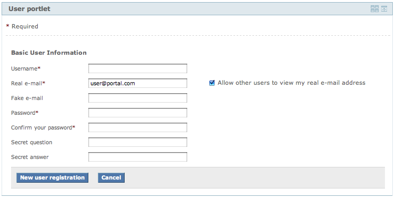Focus the Secret answer input field
The height and width of the screenshot is (199, 396).
(x=138, y=157)
